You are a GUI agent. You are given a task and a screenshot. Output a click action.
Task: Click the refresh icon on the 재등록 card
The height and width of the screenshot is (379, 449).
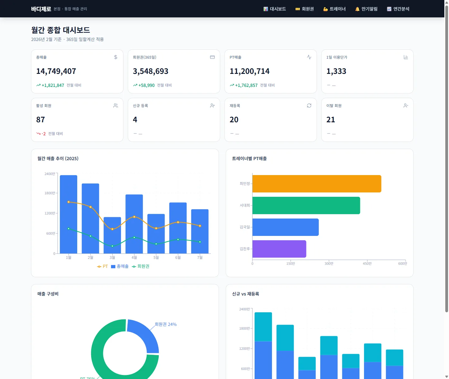click(309, 106)
